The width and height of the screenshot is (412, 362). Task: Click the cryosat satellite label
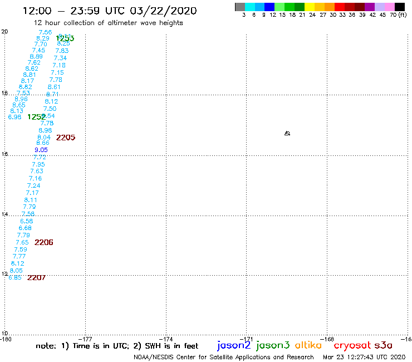[x=352, y=345]
